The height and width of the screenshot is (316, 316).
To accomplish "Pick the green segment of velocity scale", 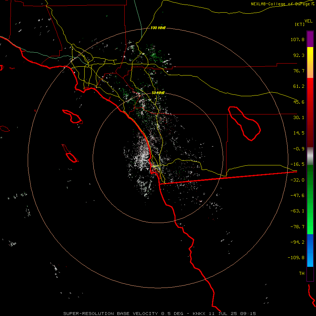I will pyautogui.click(x=310, y=199).
